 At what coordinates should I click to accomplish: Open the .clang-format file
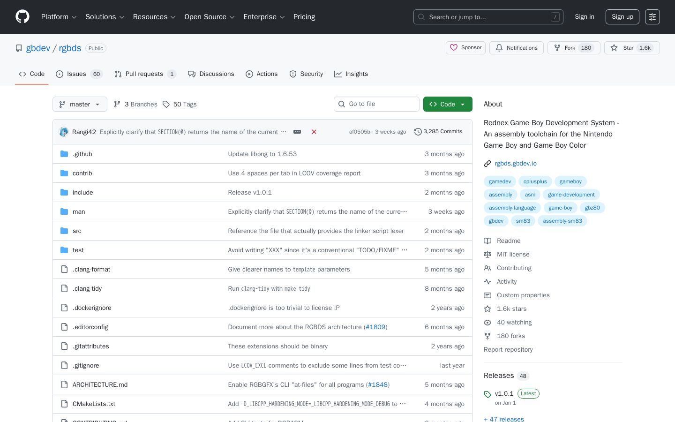pyautogui.click(x=91, y=269)
